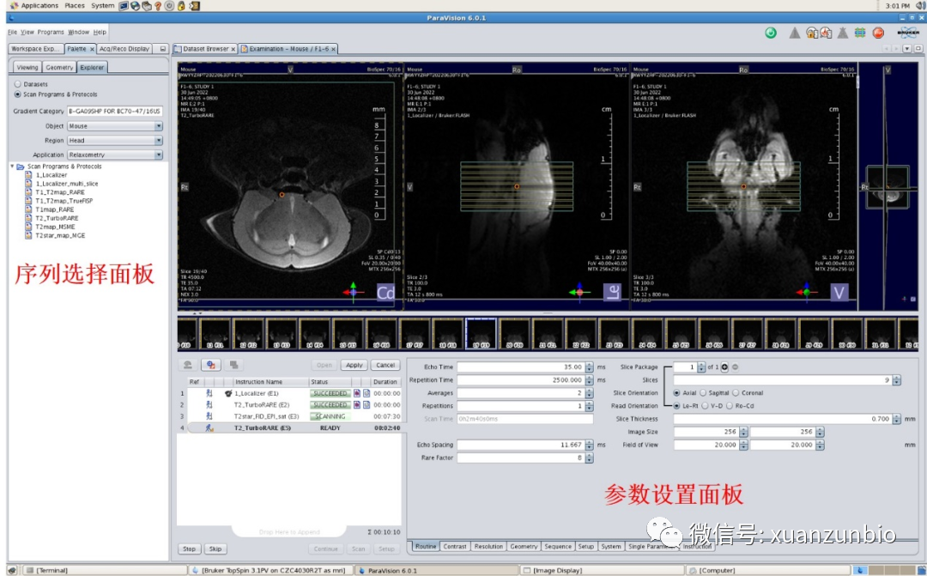
Task: Set slice orientation to Axial
Action: pyautogui.click(x=677, y=392)
